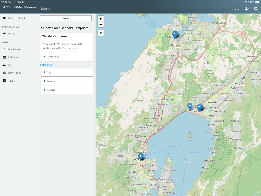Go to the Home dashboard
The height and width of the screenshot is (196, 261).
tap(11, 34)
